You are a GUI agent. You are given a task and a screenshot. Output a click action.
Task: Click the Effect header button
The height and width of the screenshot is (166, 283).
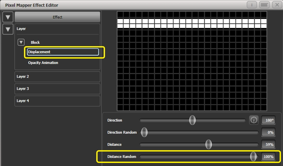point(57,17)
